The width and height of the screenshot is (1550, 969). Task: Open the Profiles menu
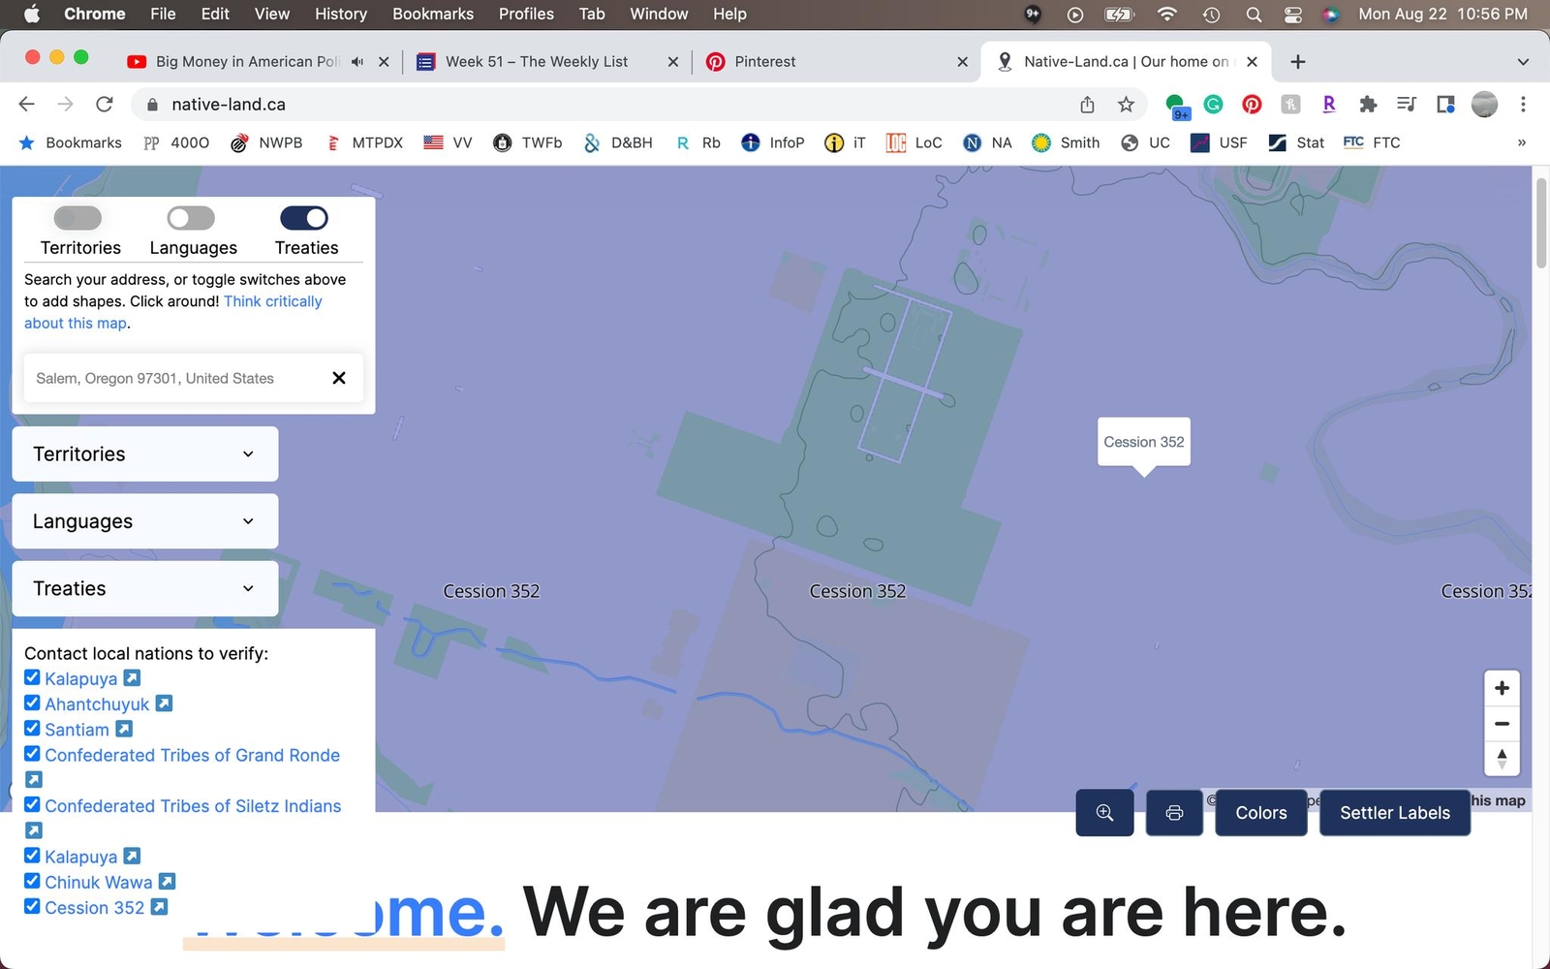(x=526, y=14)
